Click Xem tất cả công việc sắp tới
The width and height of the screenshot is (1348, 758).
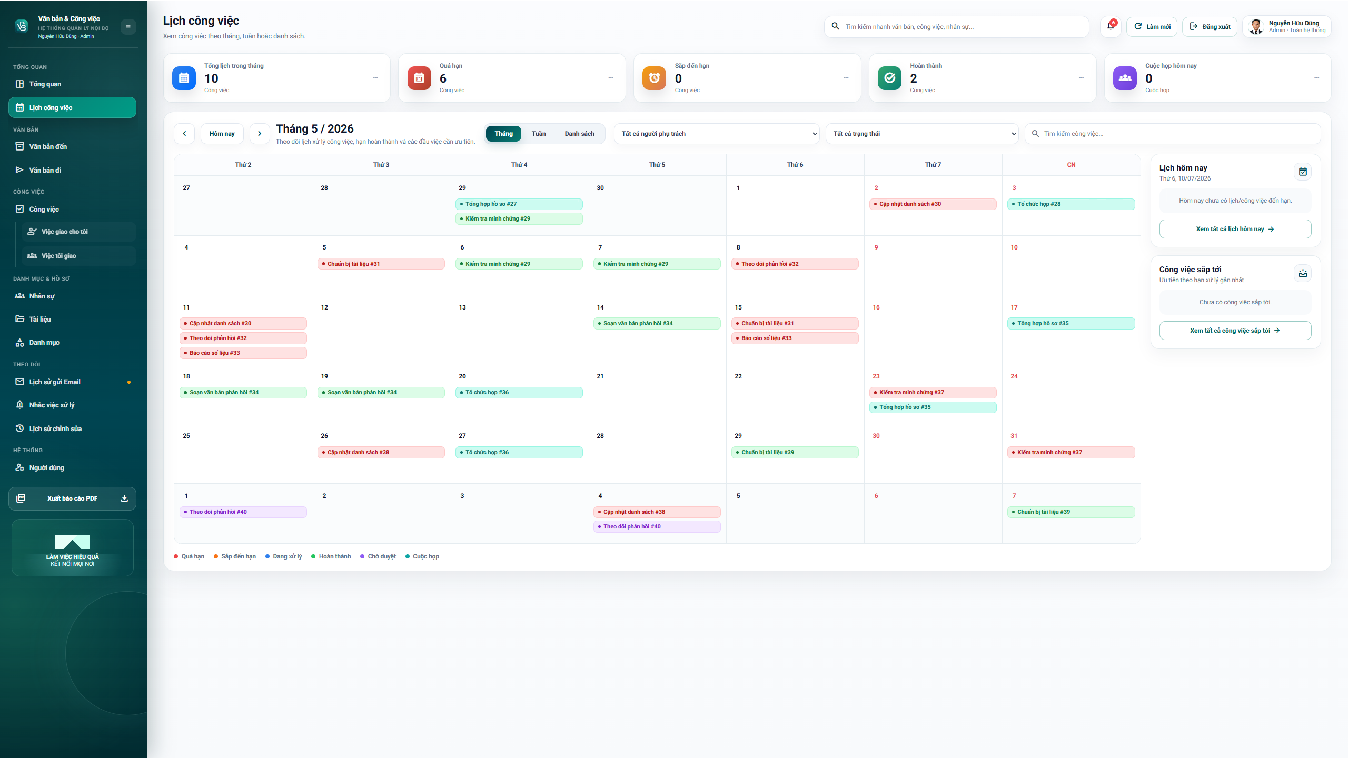tap(1235, 331)
